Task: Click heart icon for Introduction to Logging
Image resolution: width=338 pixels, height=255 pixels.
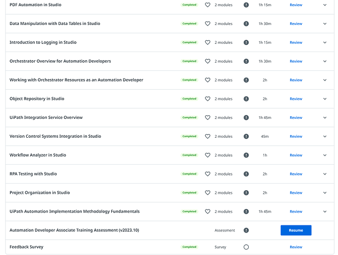Action: click(x=207, y=42)
